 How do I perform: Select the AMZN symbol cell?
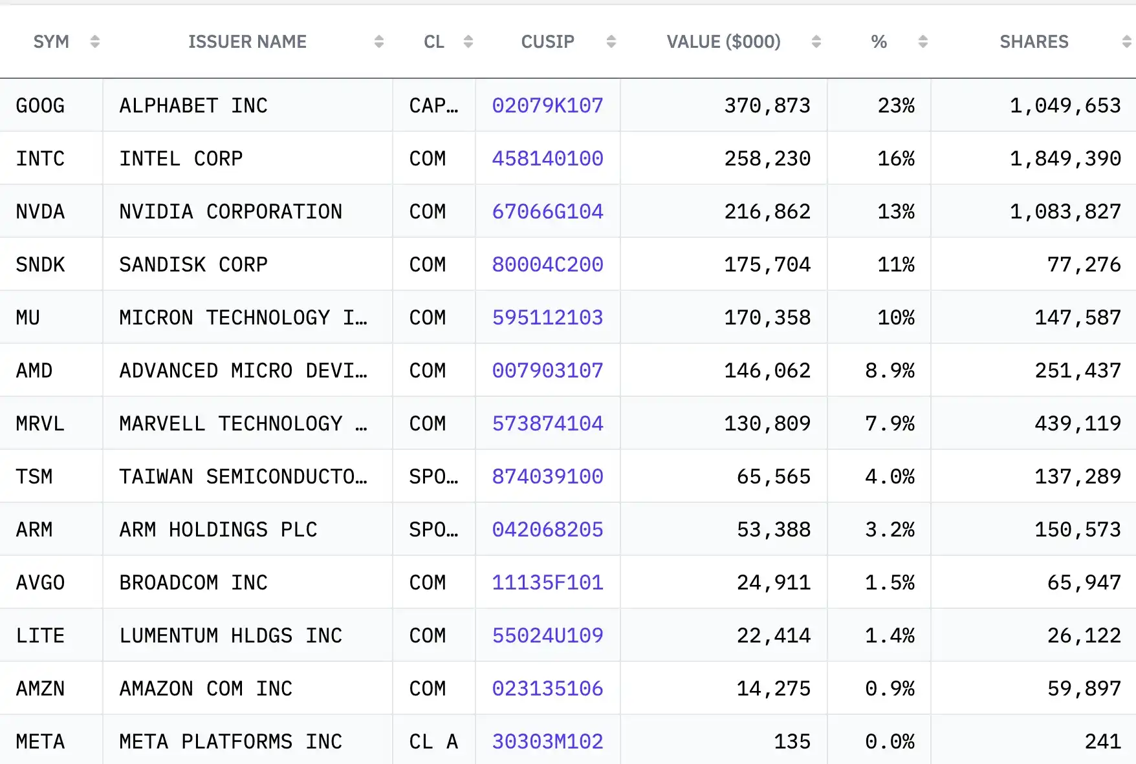click(51, 688)
